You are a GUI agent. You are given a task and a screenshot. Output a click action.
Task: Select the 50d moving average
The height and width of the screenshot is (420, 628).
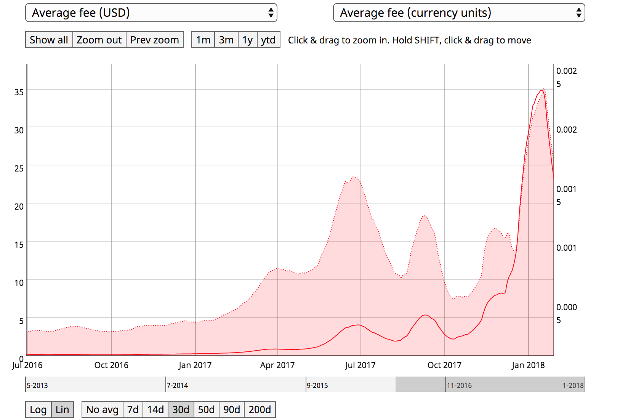coord(206,409)
